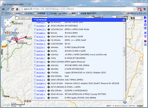Open the Icom bookmark folder
The image size is (148, 108).
17,13
